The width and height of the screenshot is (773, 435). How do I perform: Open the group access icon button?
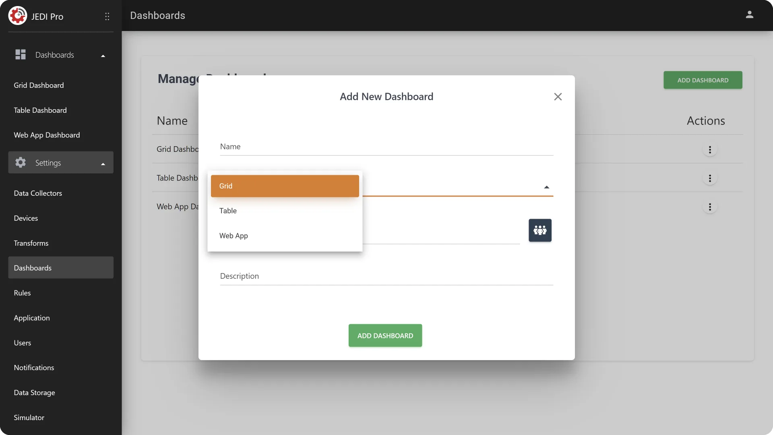tap(540, 230)
